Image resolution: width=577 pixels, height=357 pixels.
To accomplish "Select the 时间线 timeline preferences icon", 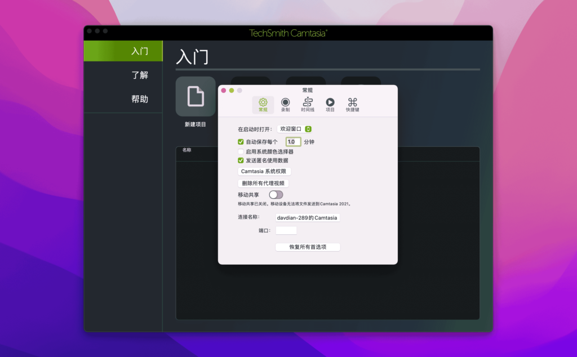I will point(307,104).
